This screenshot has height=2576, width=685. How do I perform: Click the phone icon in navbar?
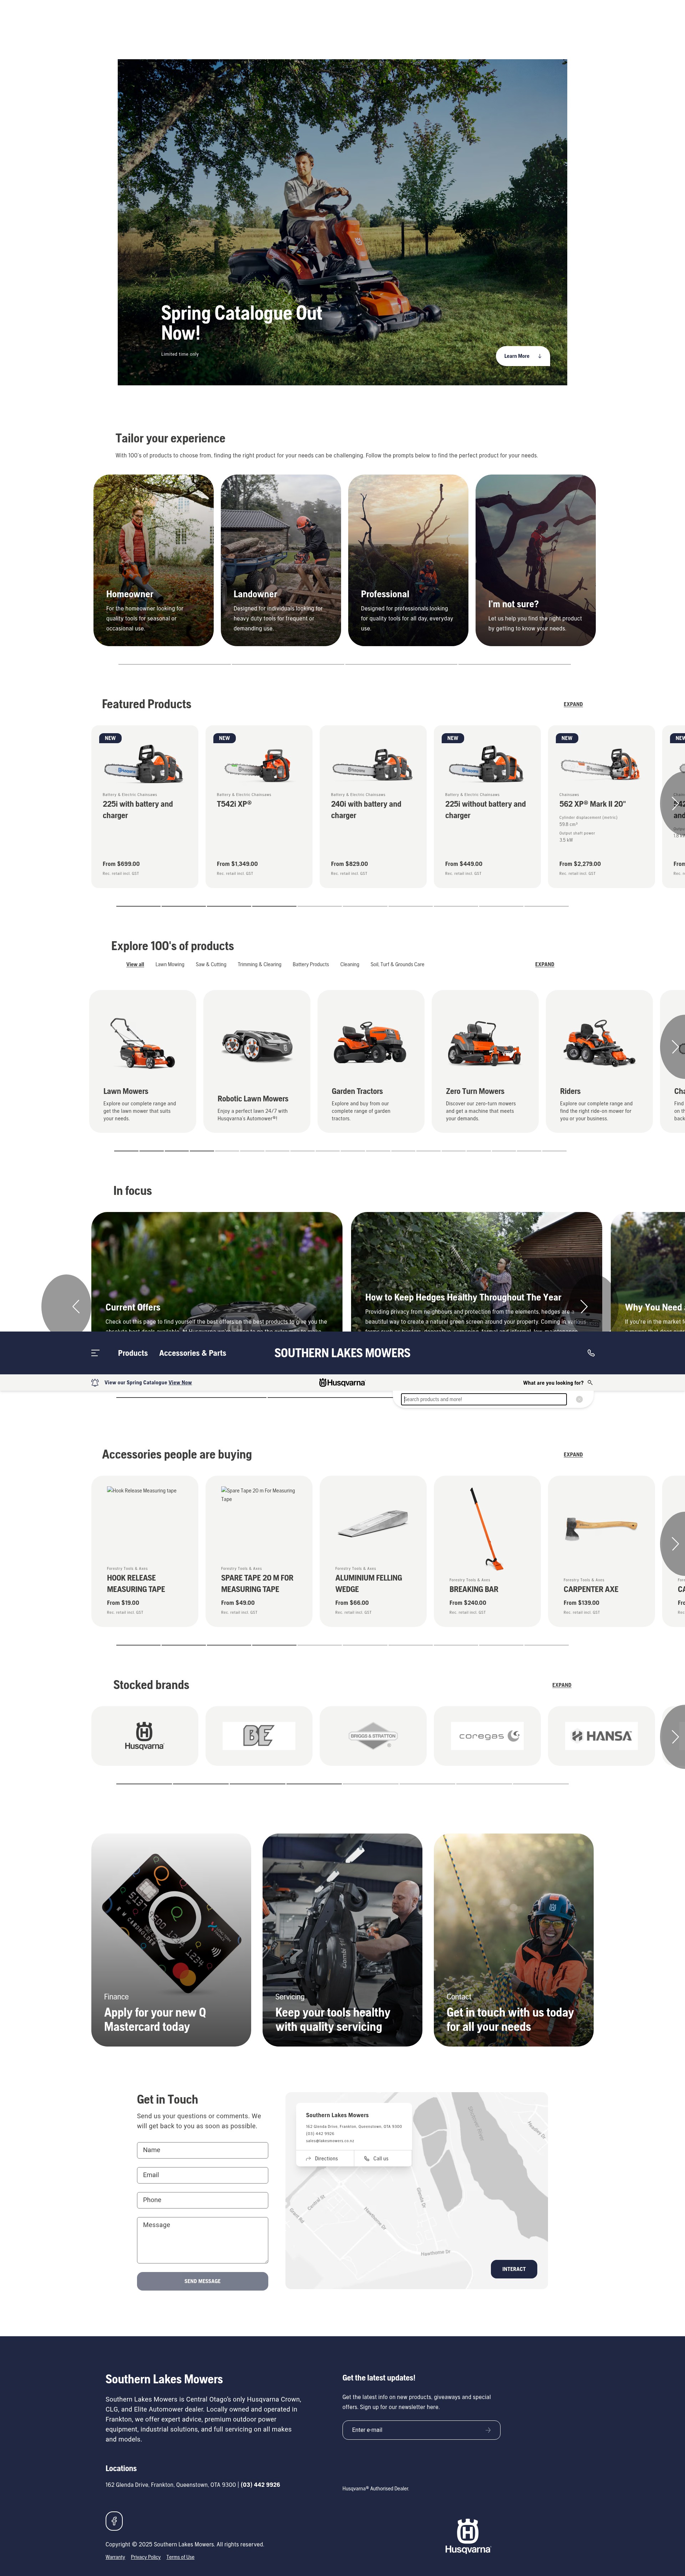(x=591, y=1353)
